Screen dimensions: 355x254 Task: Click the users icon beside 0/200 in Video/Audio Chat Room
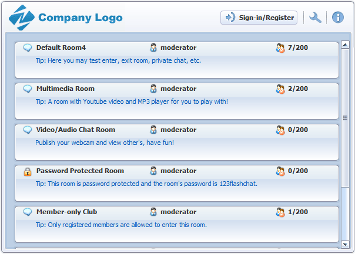280,130
